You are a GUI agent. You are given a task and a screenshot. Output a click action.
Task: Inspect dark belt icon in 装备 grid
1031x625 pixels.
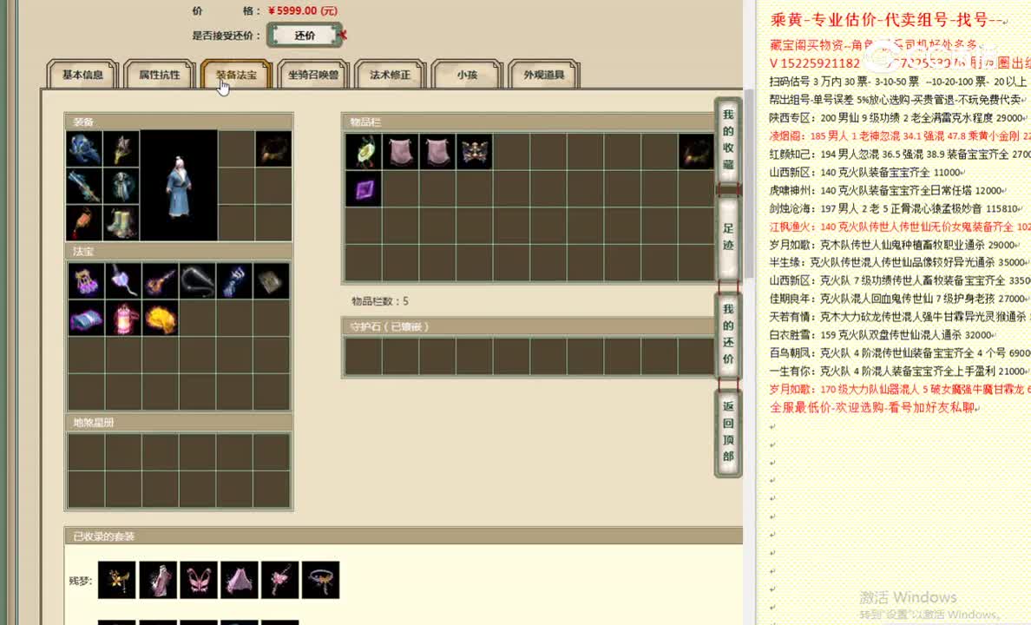click(x=273, y=148)
